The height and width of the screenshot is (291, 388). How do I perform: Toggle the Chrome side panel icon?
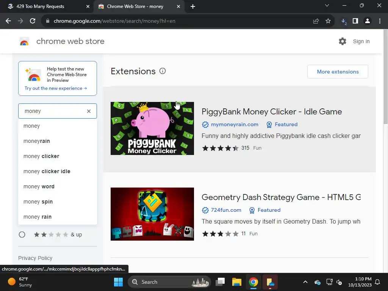pyautogui.click(x=355, y=21)
